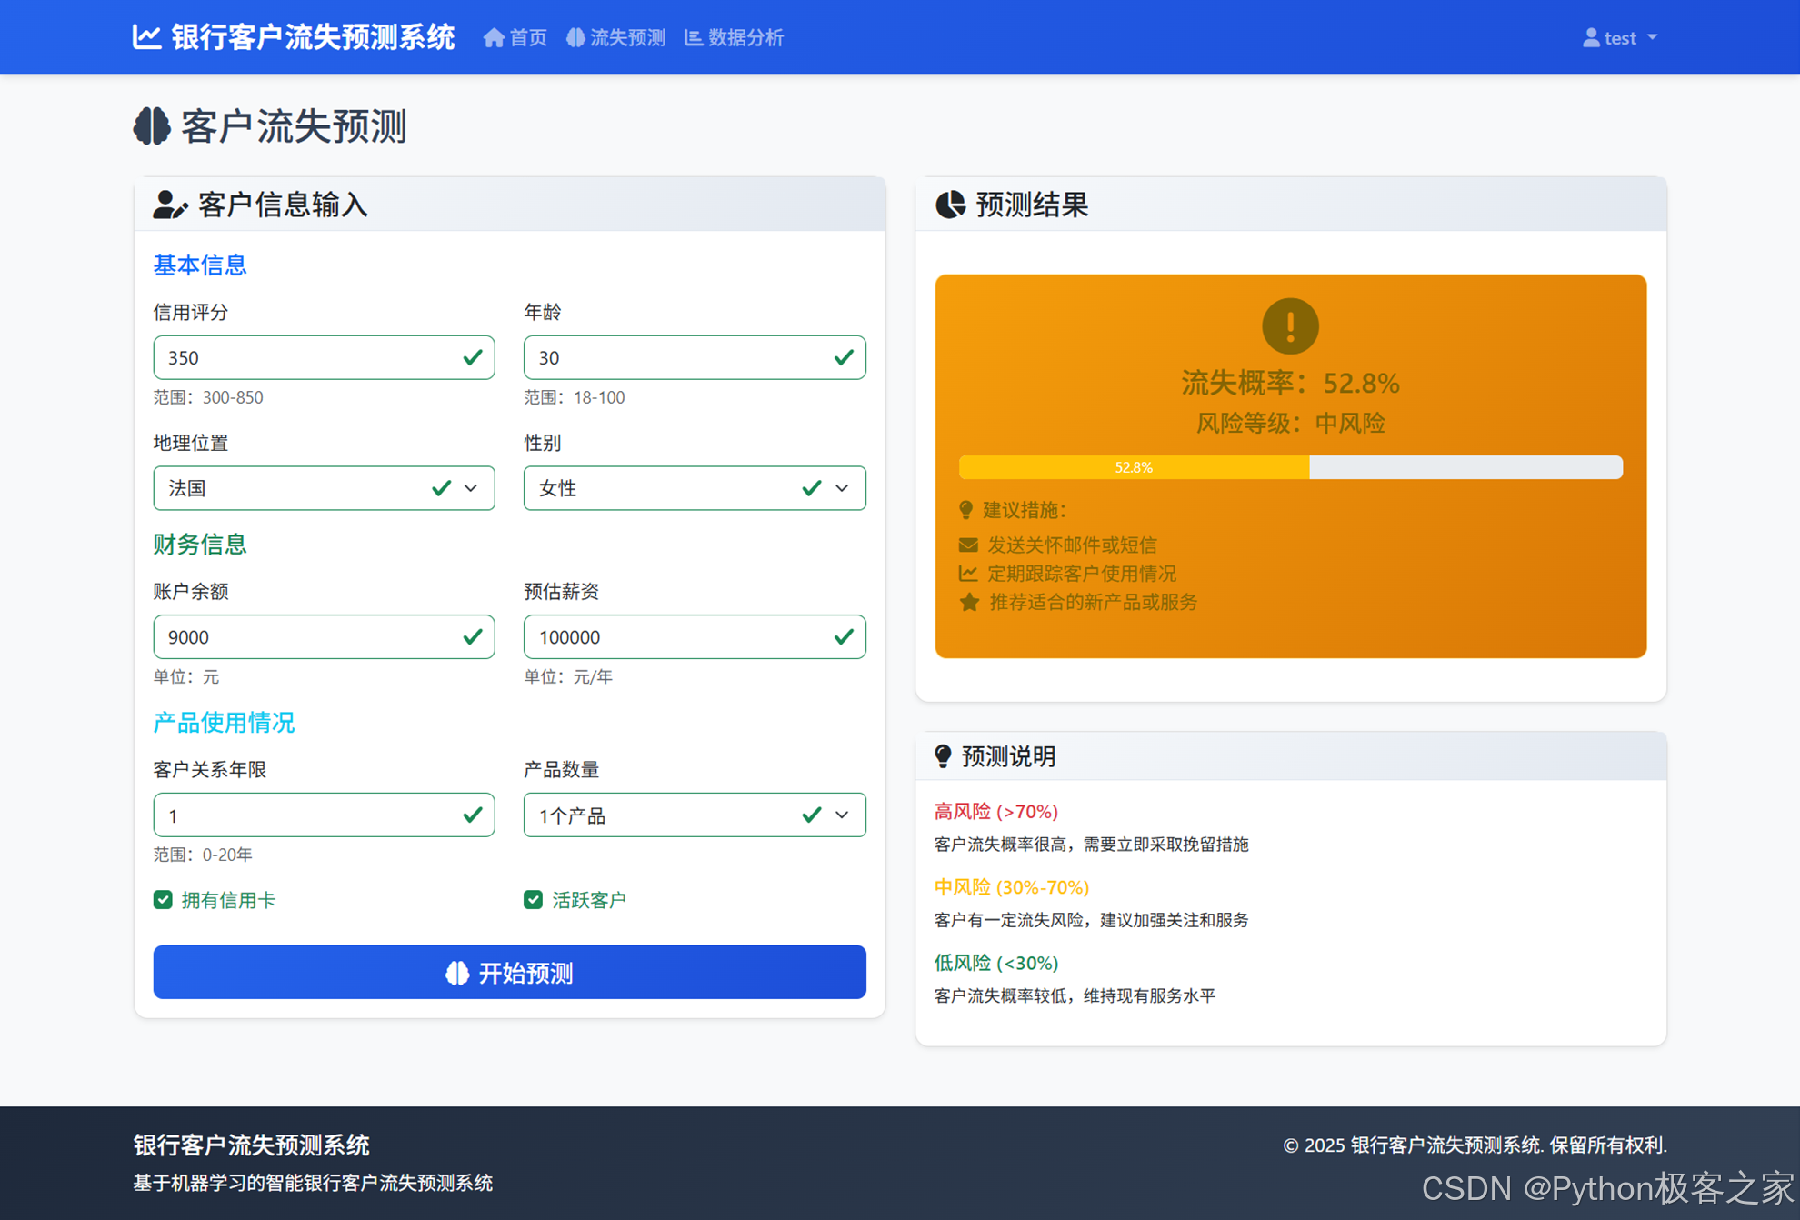The width and height of the screenshot is (1800, 1220).
Task: Go to 首页 in the navigation bar
Action: click(515, 38)
